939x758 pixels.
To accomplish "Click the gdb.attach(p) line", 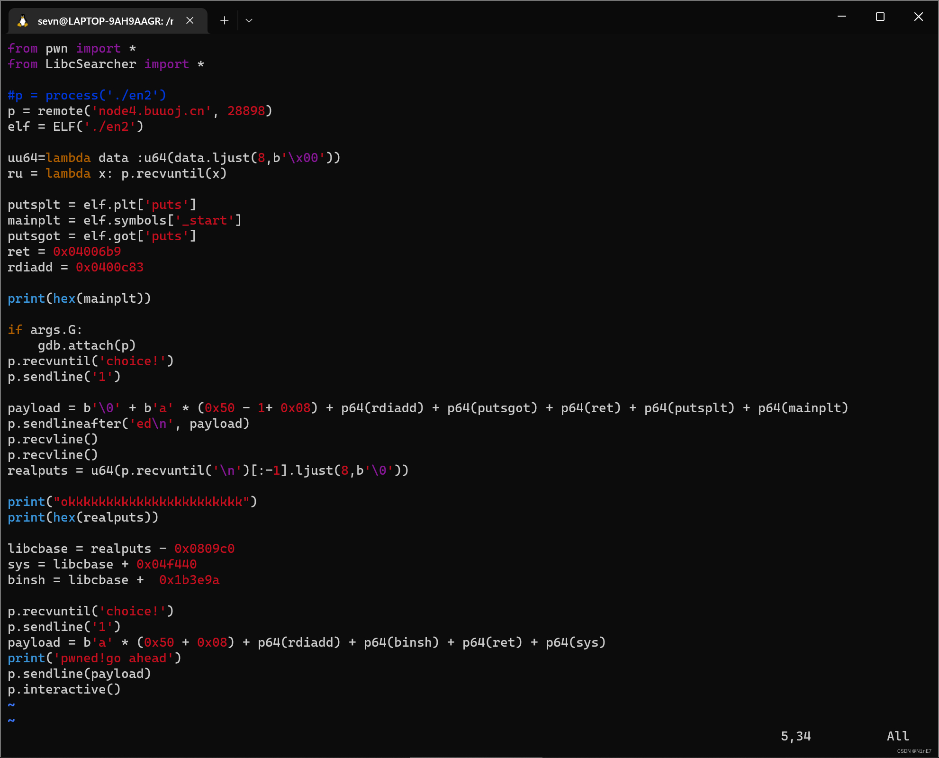I will [87, 345].
